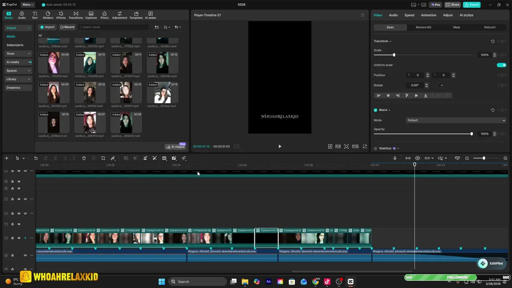This screenshot has height=288, width=512.
Task: Click the align top icon in Transform
Action: [x=407, y=96]
